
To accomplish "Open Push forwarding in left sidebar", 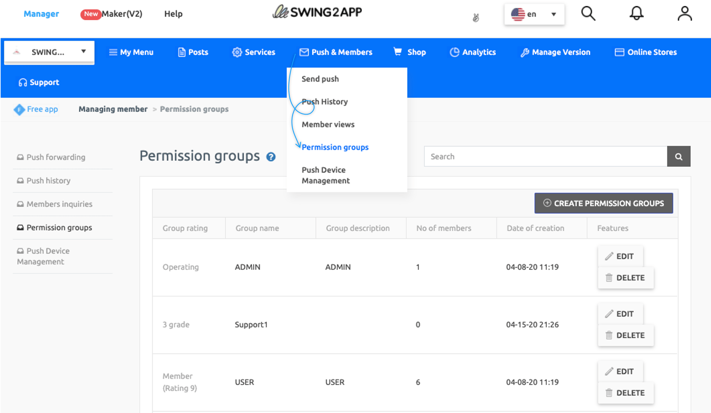I will click(x=55, y=157).
